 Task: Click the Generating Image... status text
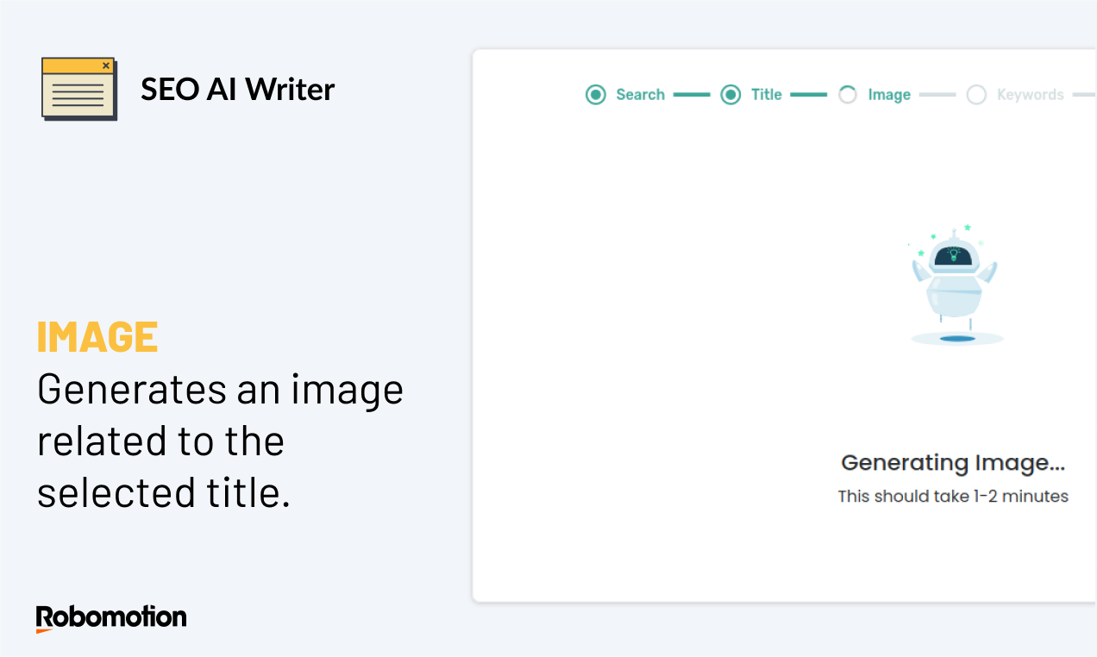pyautogui.click(x=953, y=463)
